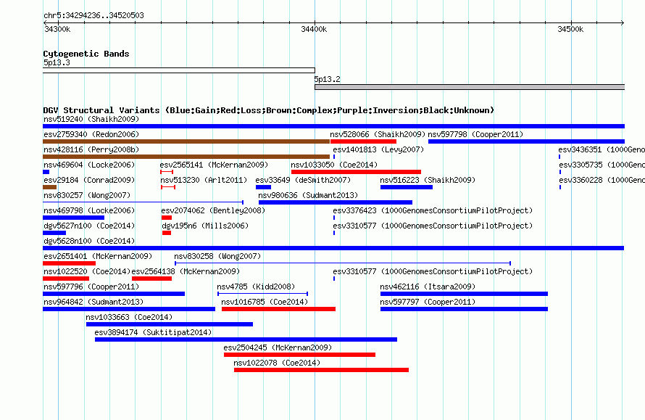Select the esv2759340 (Redon2006) brown bar
The height and width of the screenshot is (420, 645).
coord(186,141)
